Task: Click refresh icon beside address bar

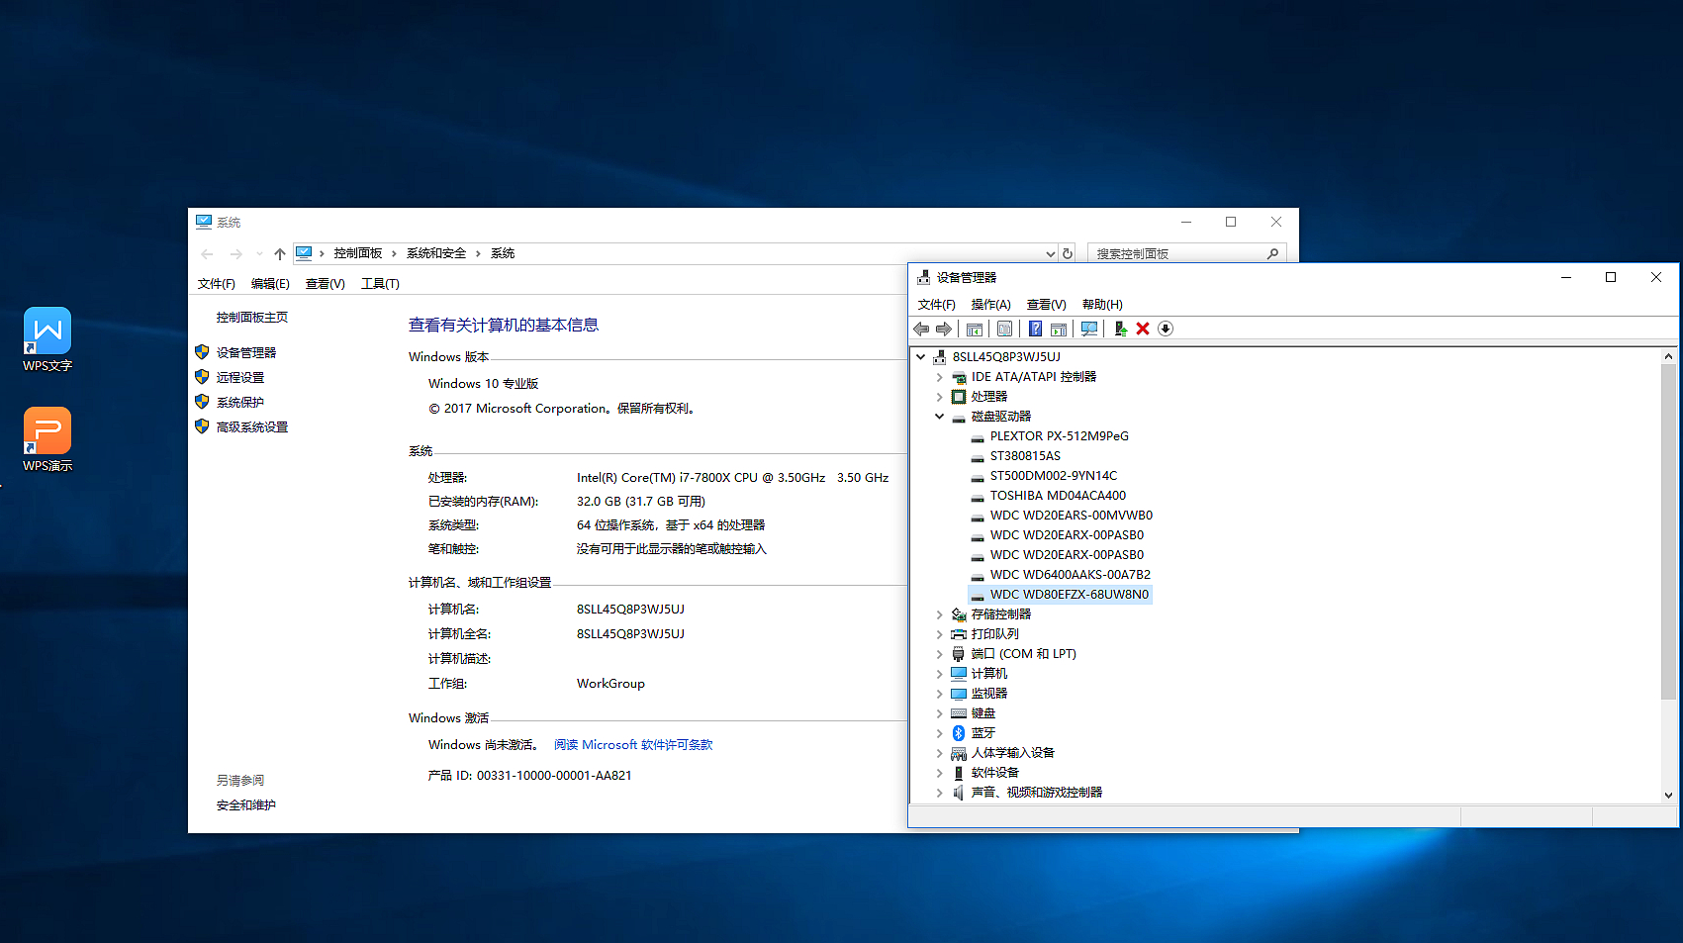Action: [x=1068, y=253]
